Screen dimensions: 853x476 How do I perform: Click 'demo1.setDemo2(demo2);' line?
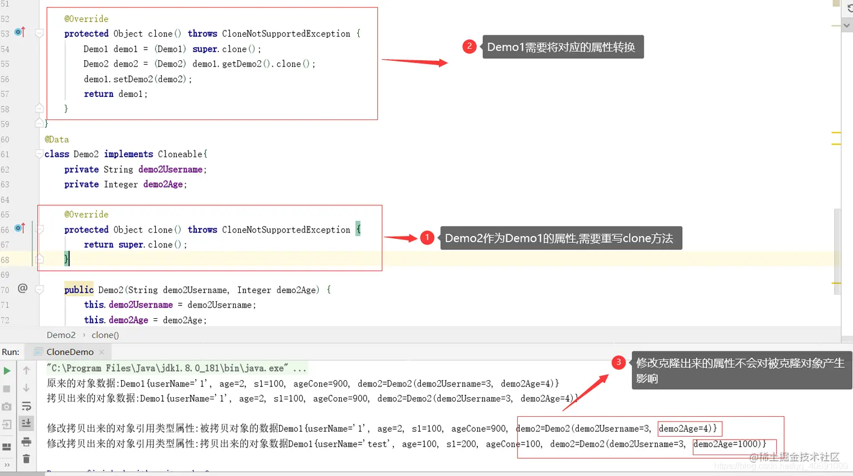[x=138, y=79]
